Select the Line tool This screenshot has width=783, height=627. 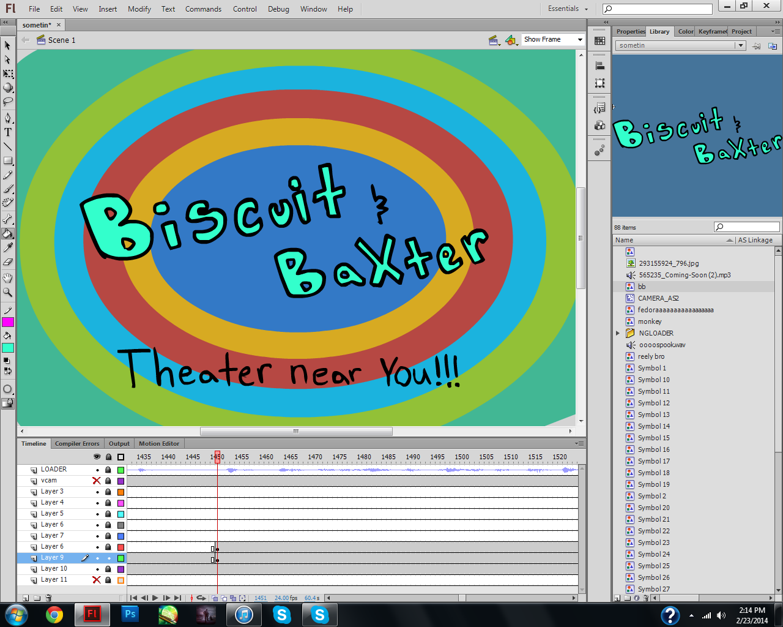click(x=7, y=146)
